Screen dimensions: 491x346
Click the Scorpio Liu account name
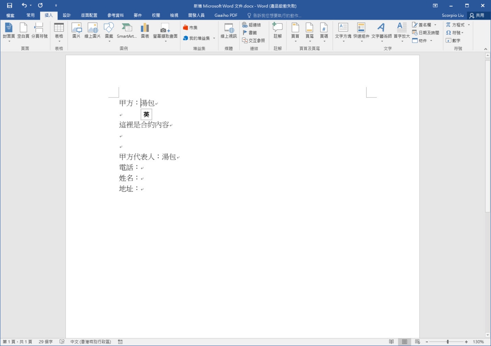tap(453, 16)
